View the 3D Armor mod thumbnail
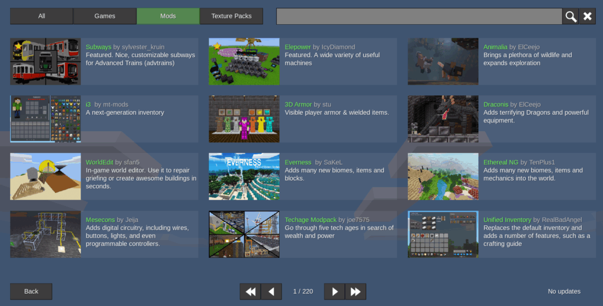Screen dimensions: 603x306 (244, 119)
